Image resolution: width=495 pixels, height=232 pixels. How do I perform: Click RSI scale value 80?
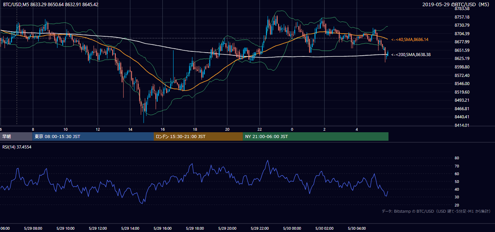457,158
